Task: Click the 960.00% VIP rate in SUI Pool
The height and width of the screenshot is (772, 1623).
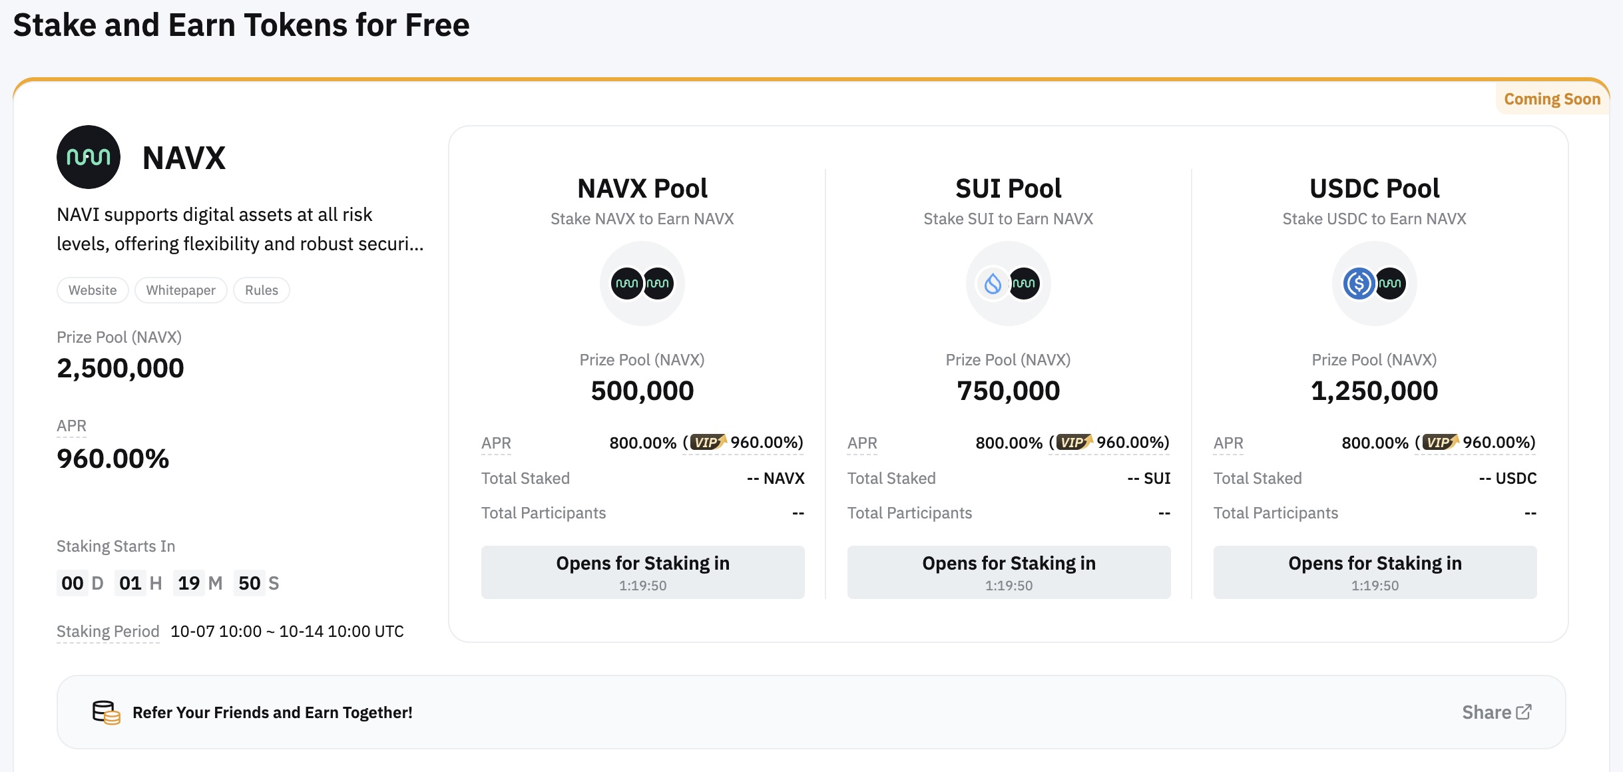Action: [1129, 443]
